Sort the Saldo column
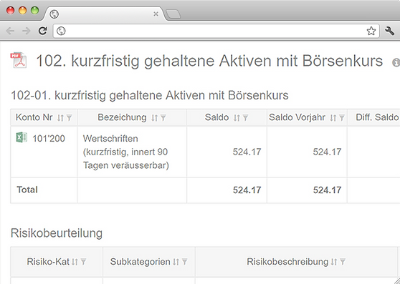Screen dimensions: 400x284 (x=237, y=117)
